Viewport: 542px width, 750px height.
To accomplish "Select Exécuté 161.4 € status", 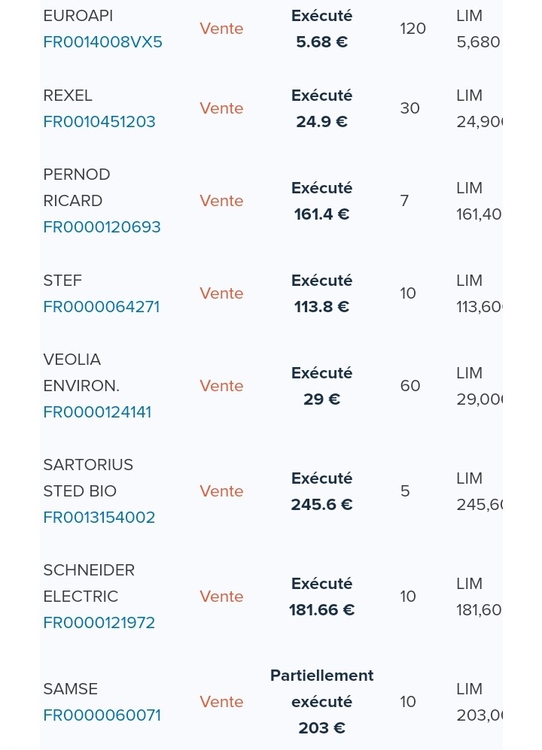I will 321,201.
